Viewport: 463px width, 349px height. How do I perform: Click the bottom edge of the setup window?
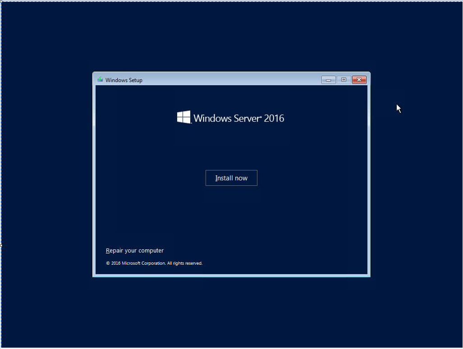click(x=231, y=276)
